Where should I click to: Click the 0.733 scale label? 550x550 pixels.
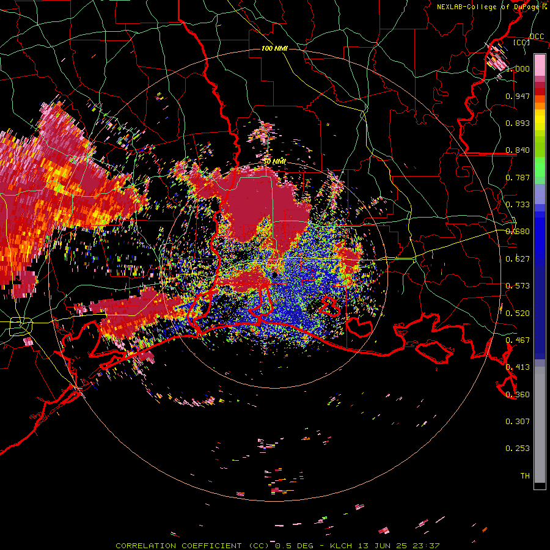(518, 205)
